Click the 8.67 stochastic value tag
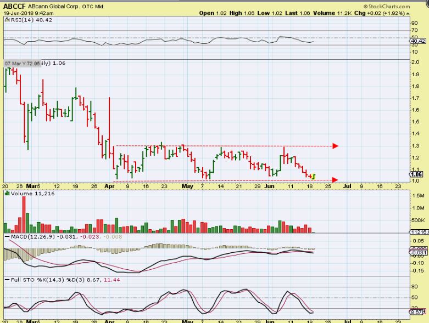The width and height of the screenshot is (429, 323). [x=417, y=312]
